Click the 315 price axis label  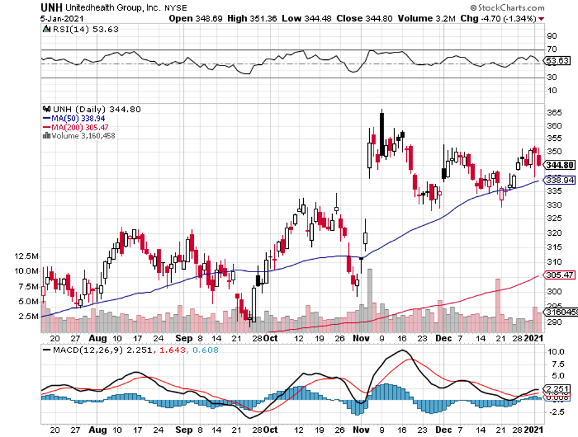(x=554, y=247)
